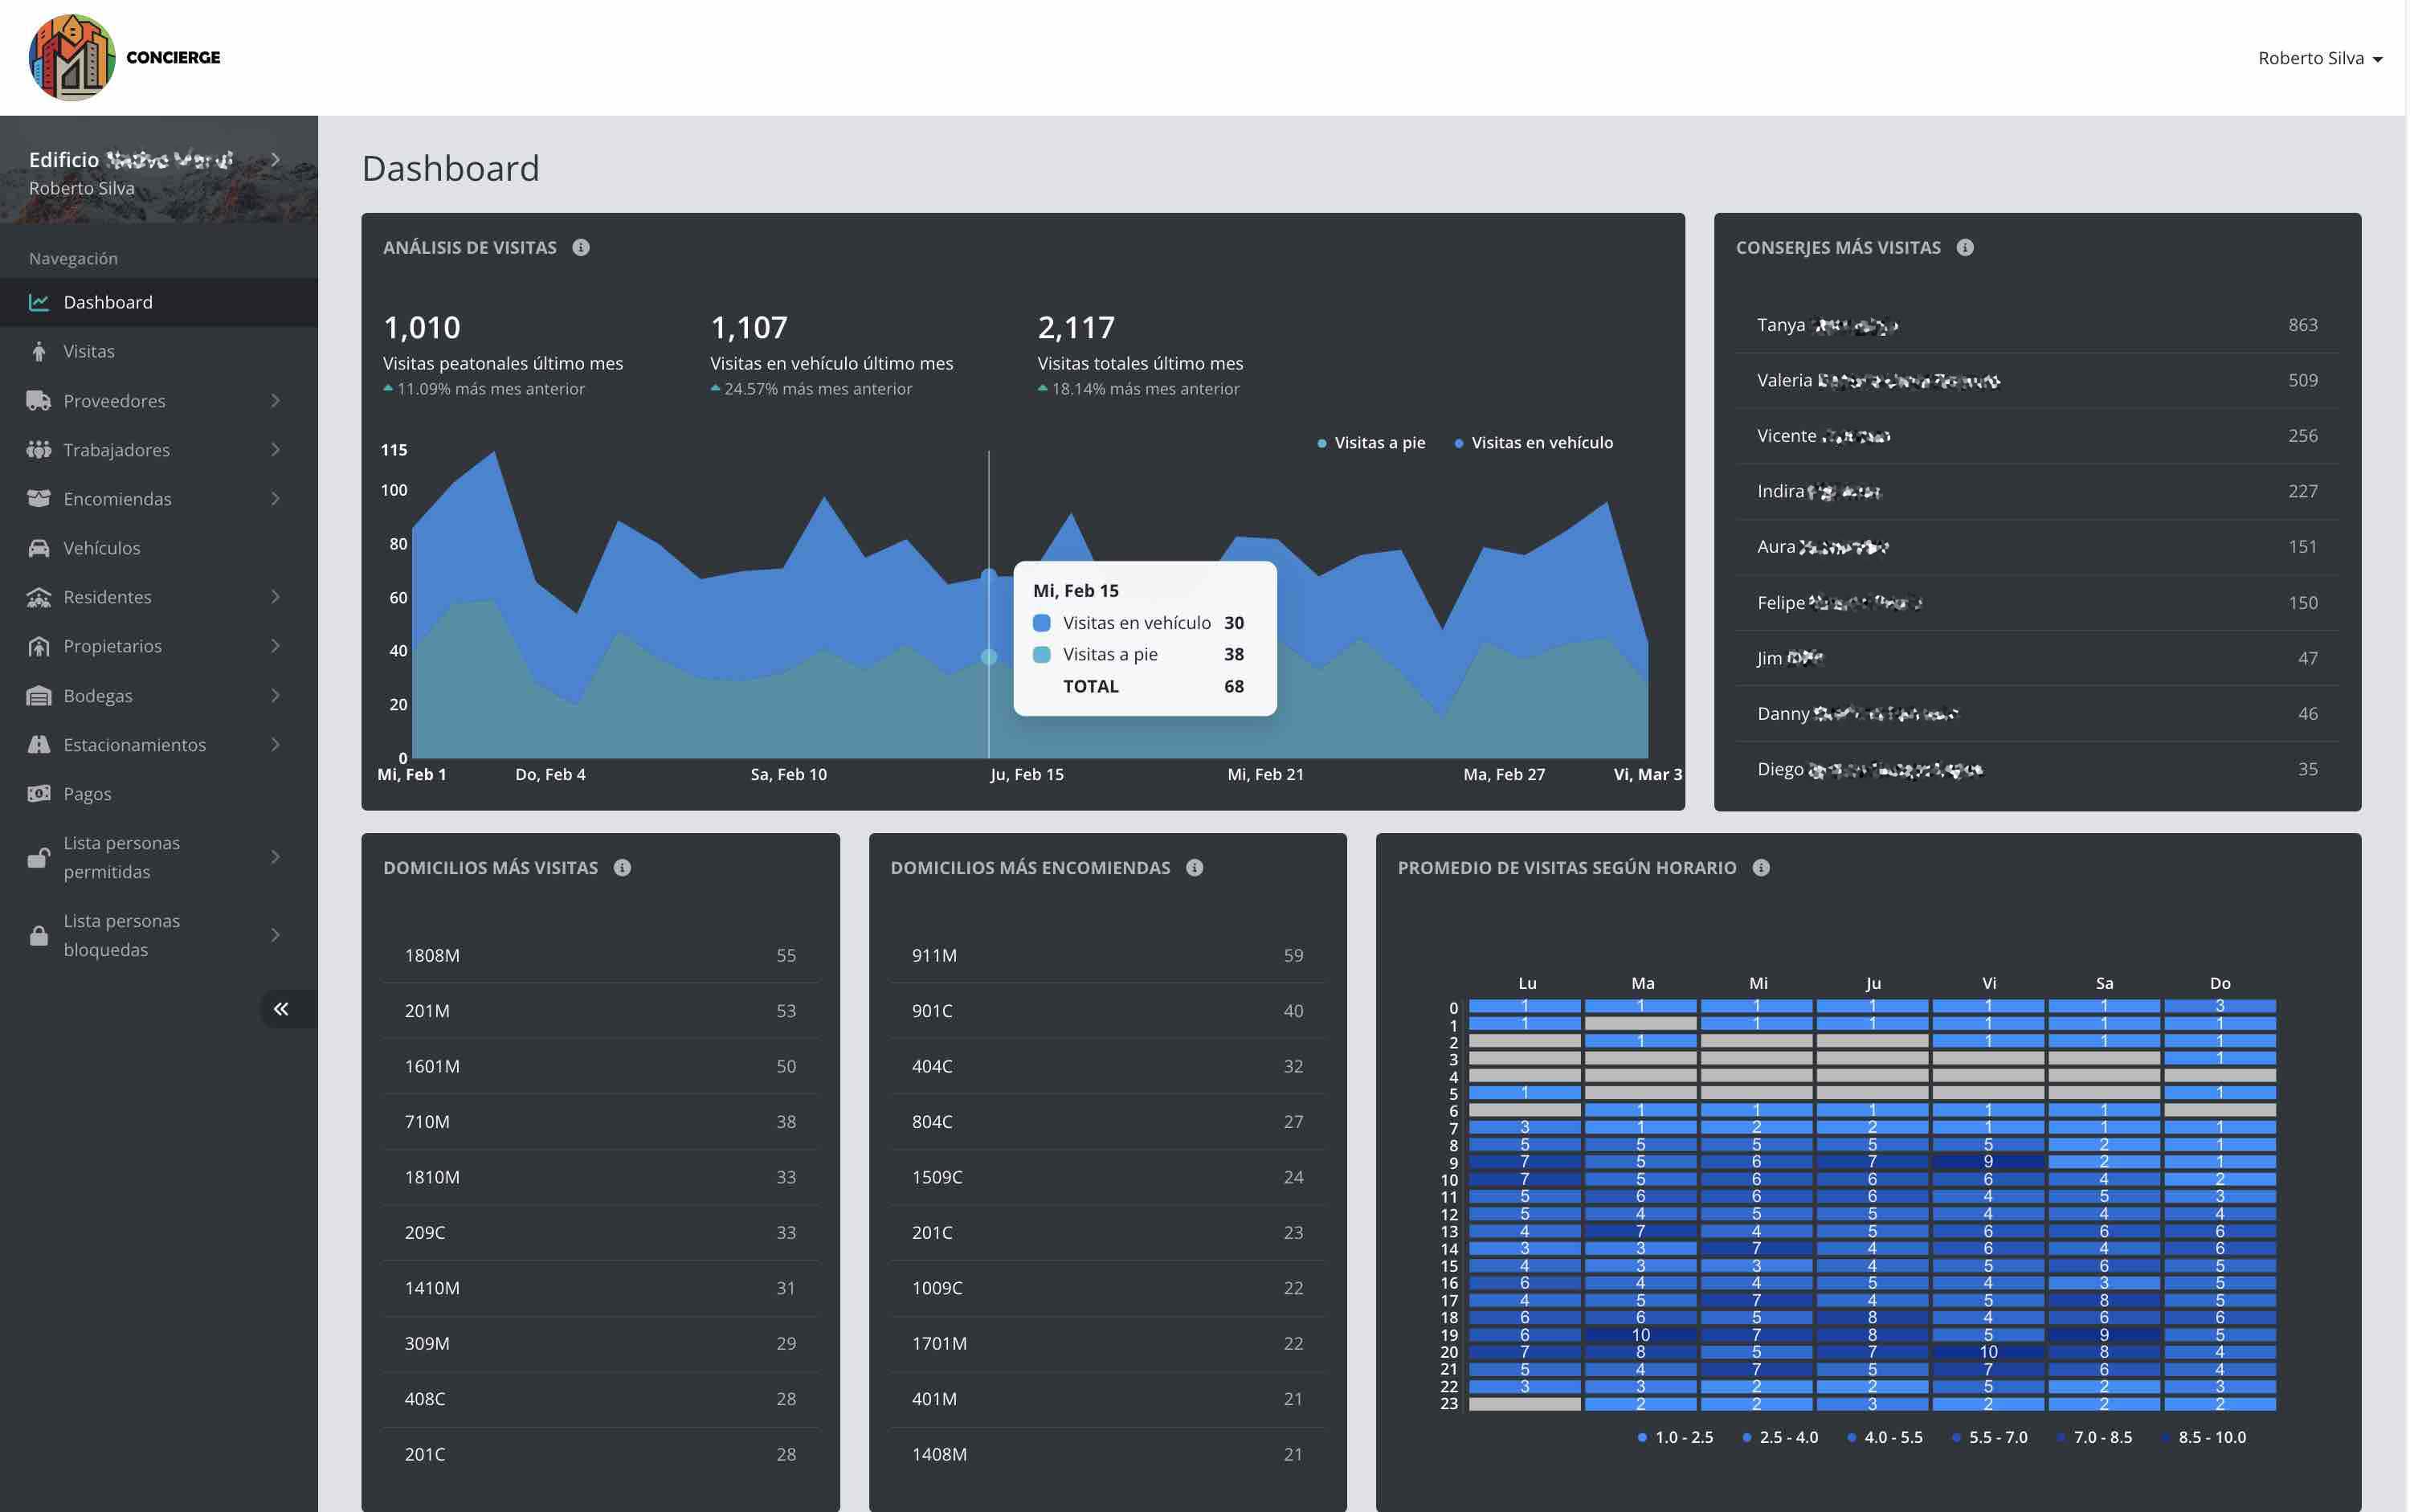2410x1512 pixels.
Task: Click the 1601M row with 50 visits
Action: coord(600,1066)
